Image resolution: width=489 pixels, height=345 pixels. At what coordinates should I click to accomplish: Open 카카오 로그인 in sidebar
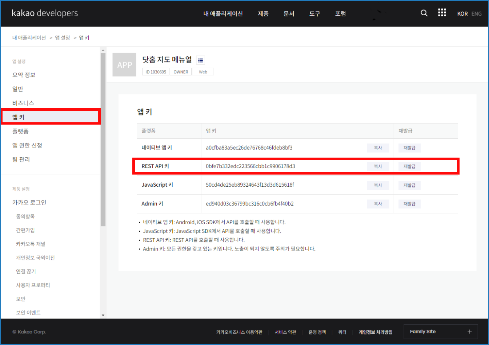pos(29,203)
